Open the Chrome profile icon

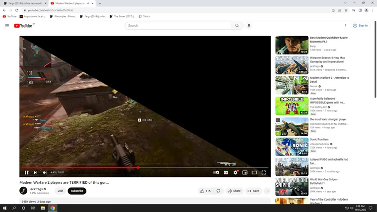[366, 10]
